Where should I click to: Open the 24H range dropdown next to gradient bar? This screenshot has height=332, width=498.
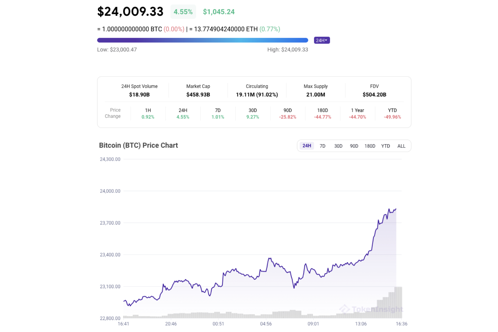coord(321,40)
